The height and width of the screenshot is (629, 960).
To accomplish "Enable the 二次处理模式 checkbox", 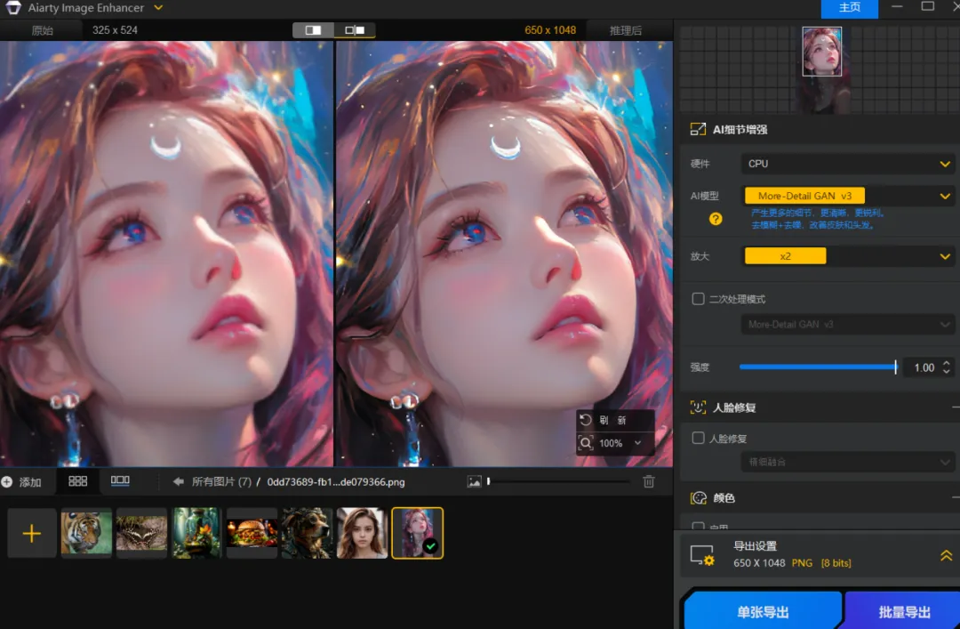I will tap(698, 299).
